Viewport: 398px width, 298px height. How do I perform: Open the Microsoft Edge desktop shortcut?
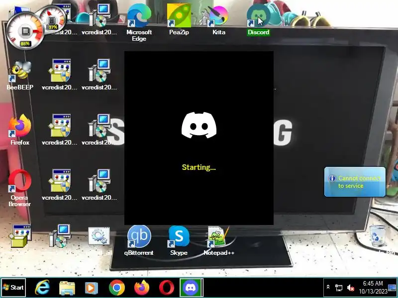pos(139,22)
